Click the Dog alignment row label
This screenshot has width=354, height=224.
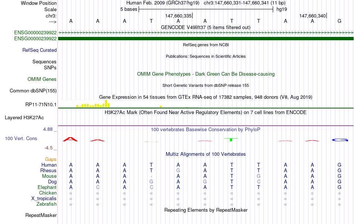coord(52,182)
